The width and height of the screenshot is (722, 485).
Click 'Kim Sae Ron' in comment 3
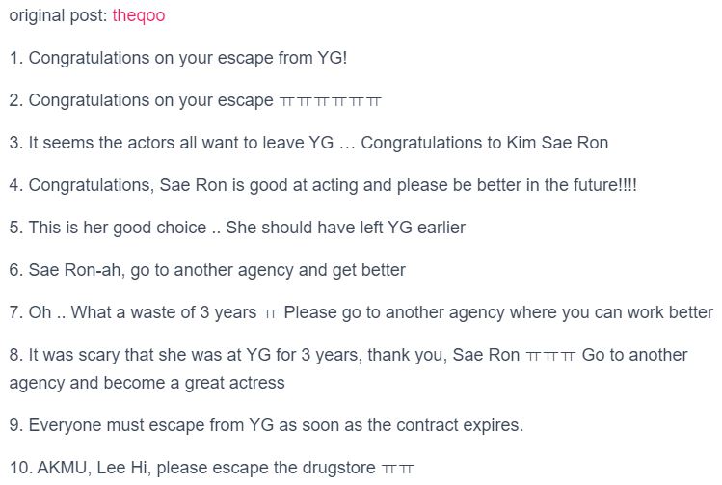point(557,143)
